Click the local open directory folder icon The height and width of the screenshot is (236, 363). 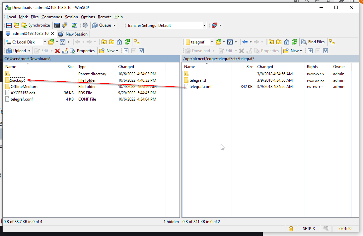(x=51, y=42)
